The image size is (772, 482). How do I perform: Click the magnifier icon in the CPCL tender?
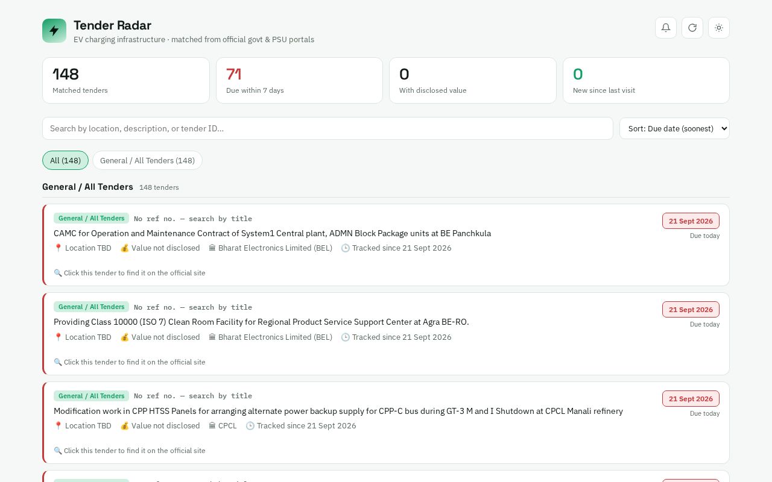[x=58, y=451]
